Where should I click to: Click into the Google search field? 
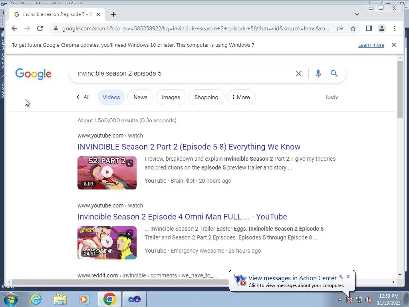click(x=183, y=74)
